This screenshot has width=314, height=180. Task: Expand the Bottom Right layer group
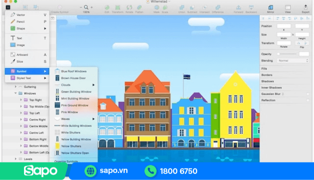(x=21, y=139)
